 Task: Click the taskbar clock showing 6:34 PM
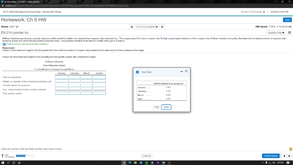(x=280, y=163)
